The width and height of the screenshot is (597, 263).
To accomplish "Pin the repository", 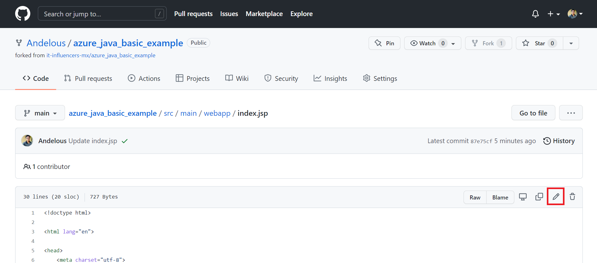I will click(384, 43).
